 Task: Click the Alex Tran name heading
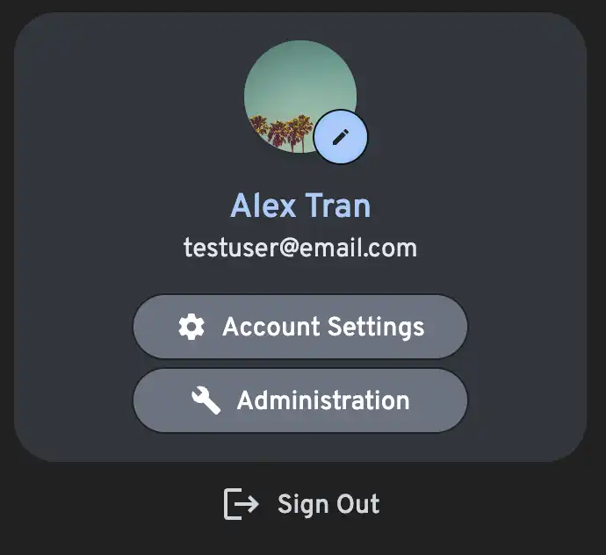pyautogui.click(x=300, y=205)
